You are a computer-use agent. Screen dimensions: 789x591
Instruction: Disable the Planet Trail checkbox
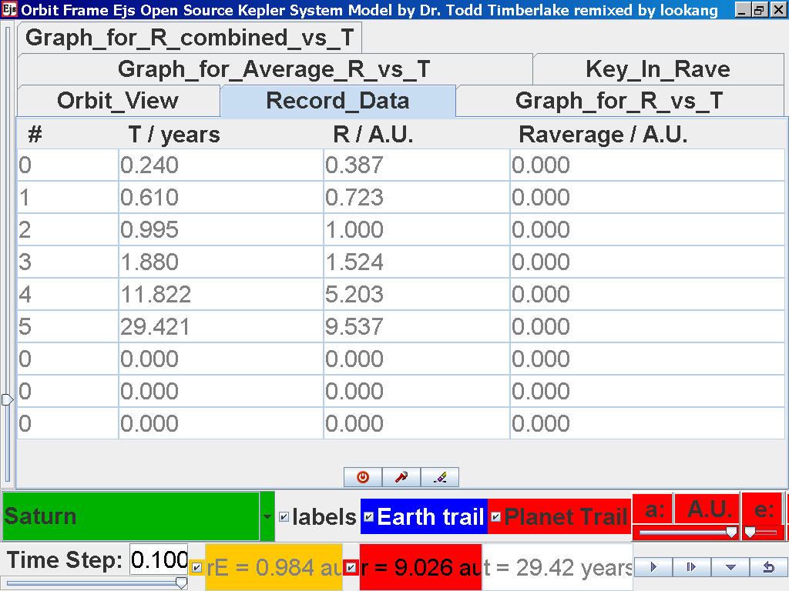(495, 517)
